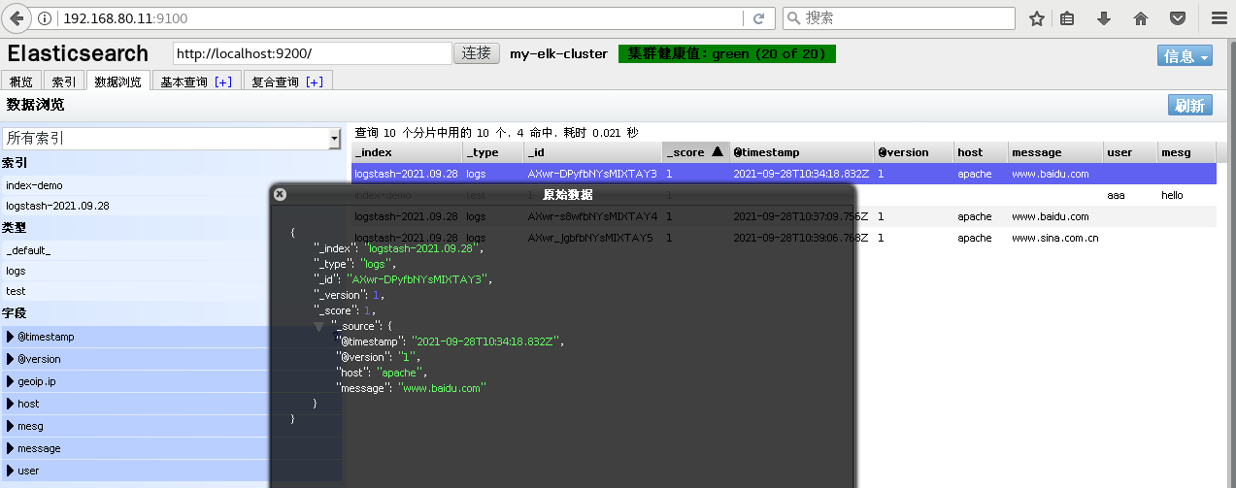Click the browser URL address field
This screenshot has width=1236, height=488.
pos(388,18)
